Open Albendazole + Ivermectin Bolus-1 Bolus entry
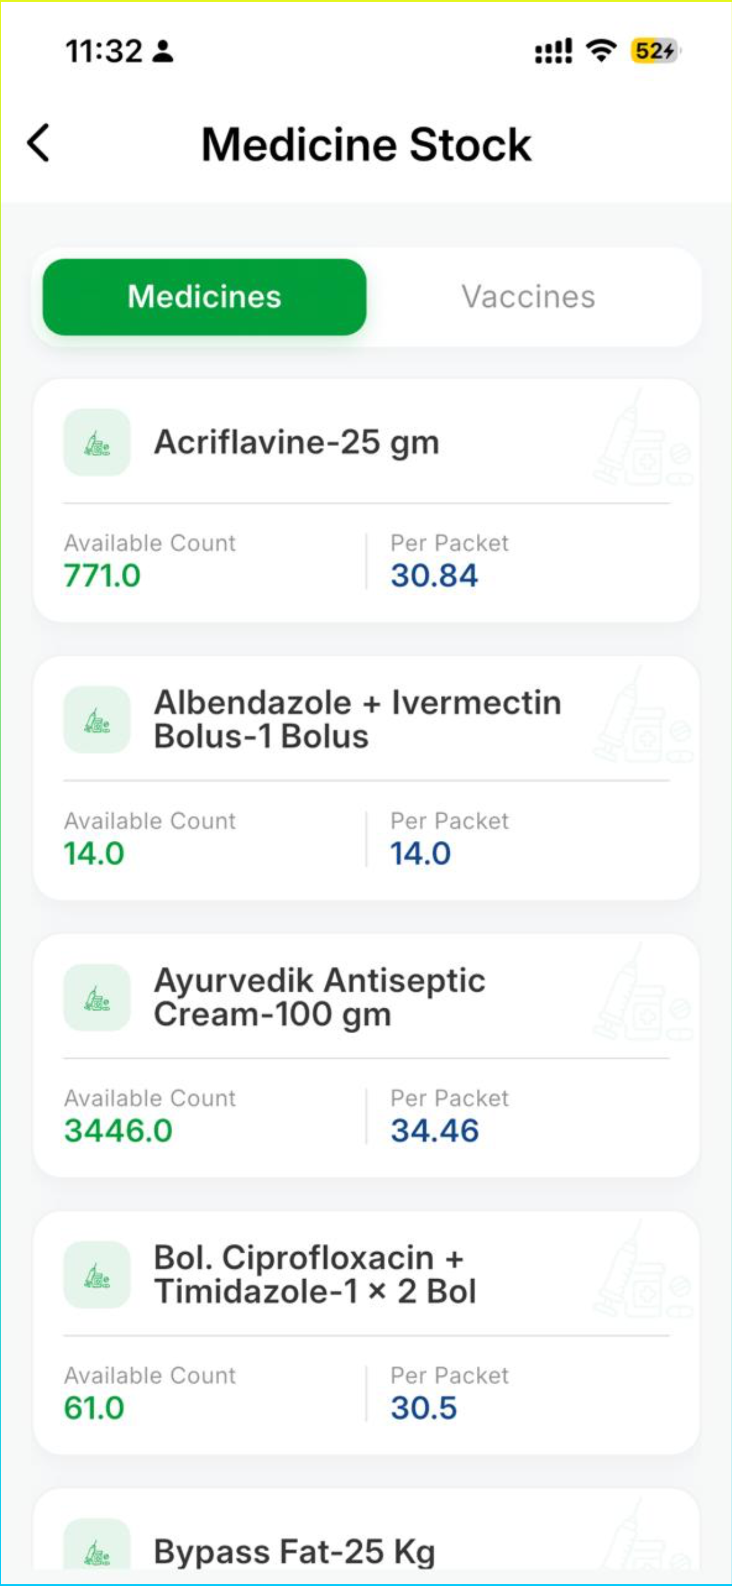 coord(366,778)
